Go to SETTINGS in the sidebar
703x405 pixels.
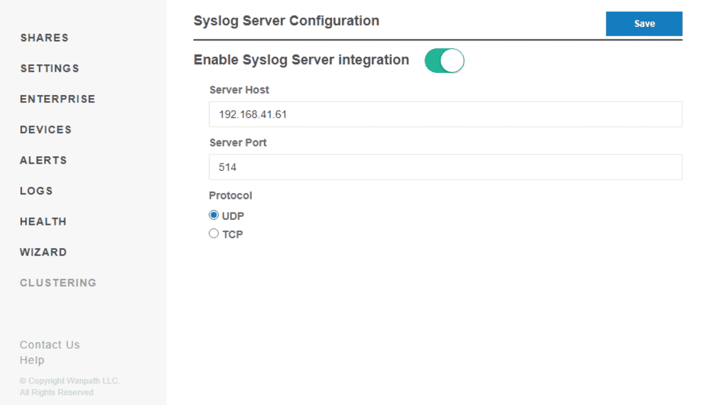50,69
